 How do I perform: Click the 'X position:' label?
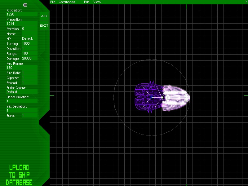pos(14,10)
